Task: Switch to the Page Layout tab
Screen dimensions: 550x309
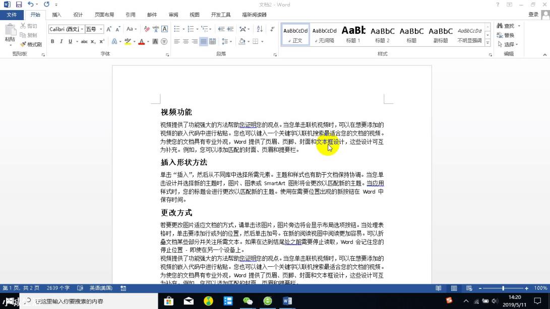Action: point(104,15)
